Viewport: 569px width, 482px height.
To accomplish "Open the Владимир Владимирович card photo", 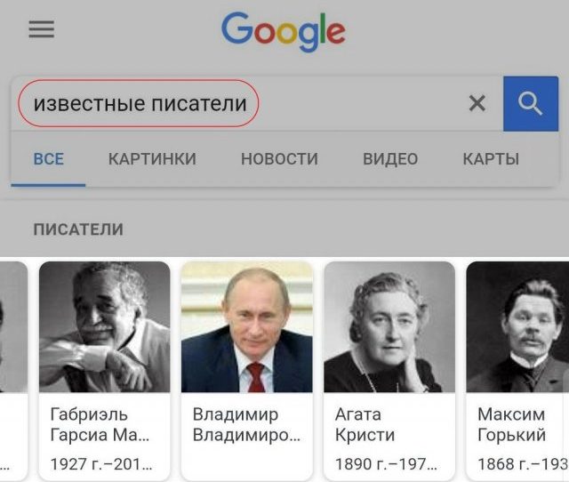I will coord(247,326).
